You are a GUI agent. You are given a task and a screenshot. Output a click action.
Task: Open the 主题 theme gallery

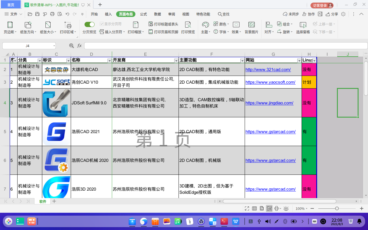(x=205, y=25)
